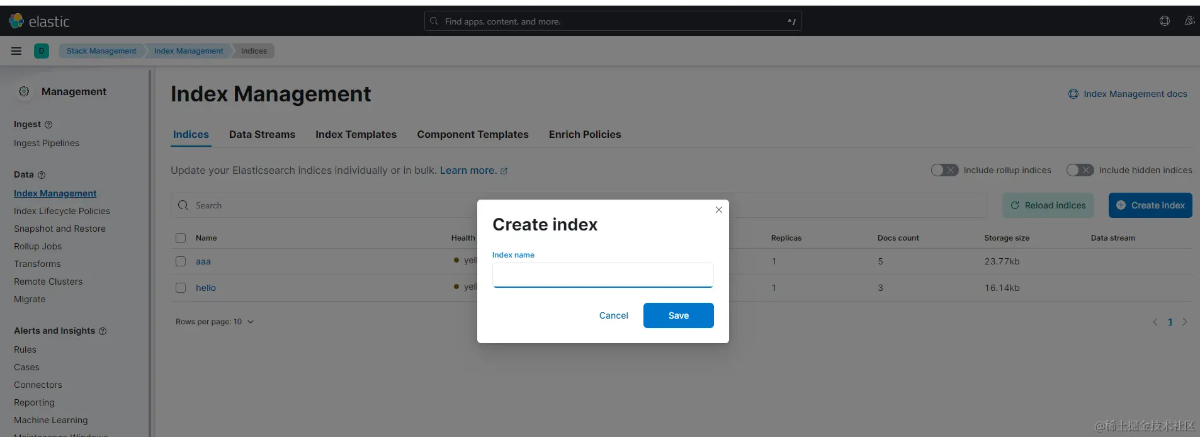The height and width of the screenshot is (437, 1200).
Task: Open Index Management in sidebar
Action: pyautogui.click(x=55, y=193)
